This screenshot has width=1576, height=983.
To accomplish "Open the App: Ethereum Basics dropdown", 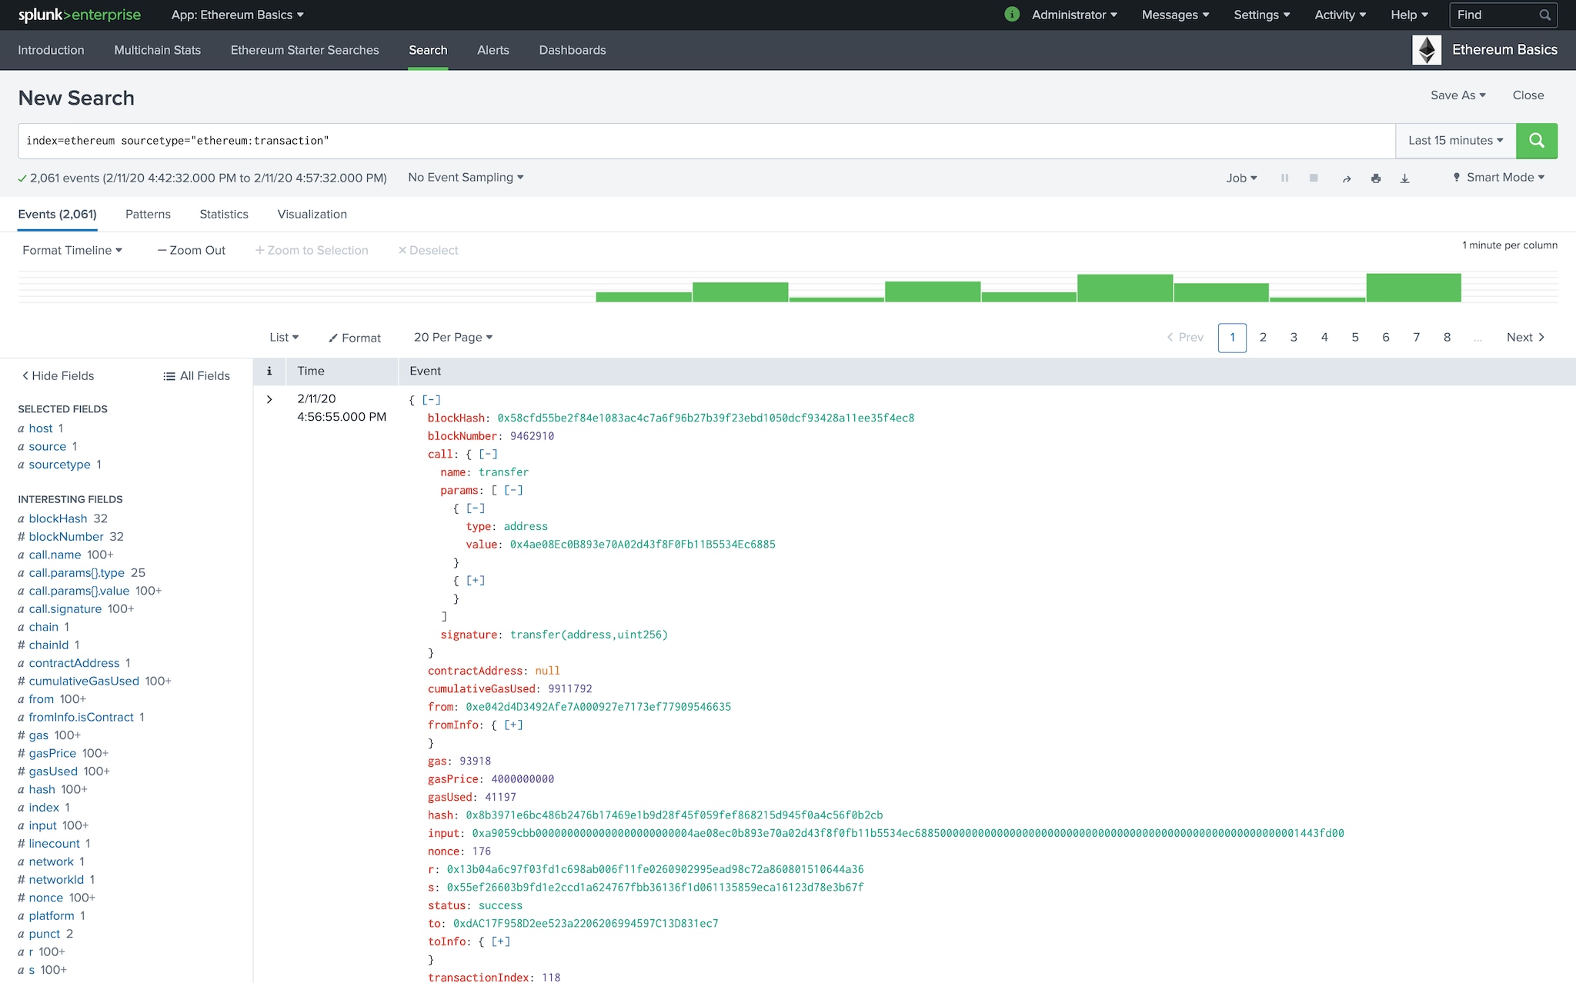I will point(237,15).
